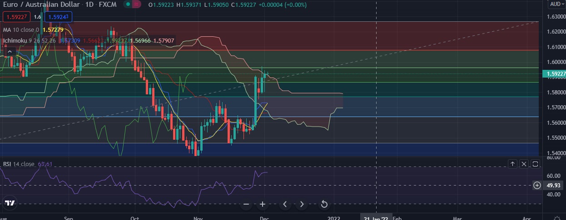Click the 49.93 RSI crosshair value label
The image size is (566, 220).
pos(553,185)
